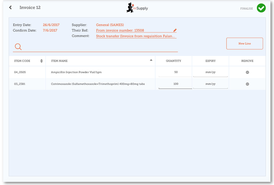This screenshot has width=274, height=185.
Task: Click the item search input field
Action: [100, 47]
